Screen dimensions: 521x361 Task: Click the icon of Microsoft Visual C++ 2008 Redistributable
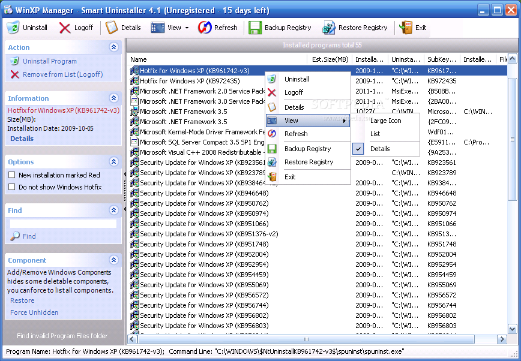point(134,152)
